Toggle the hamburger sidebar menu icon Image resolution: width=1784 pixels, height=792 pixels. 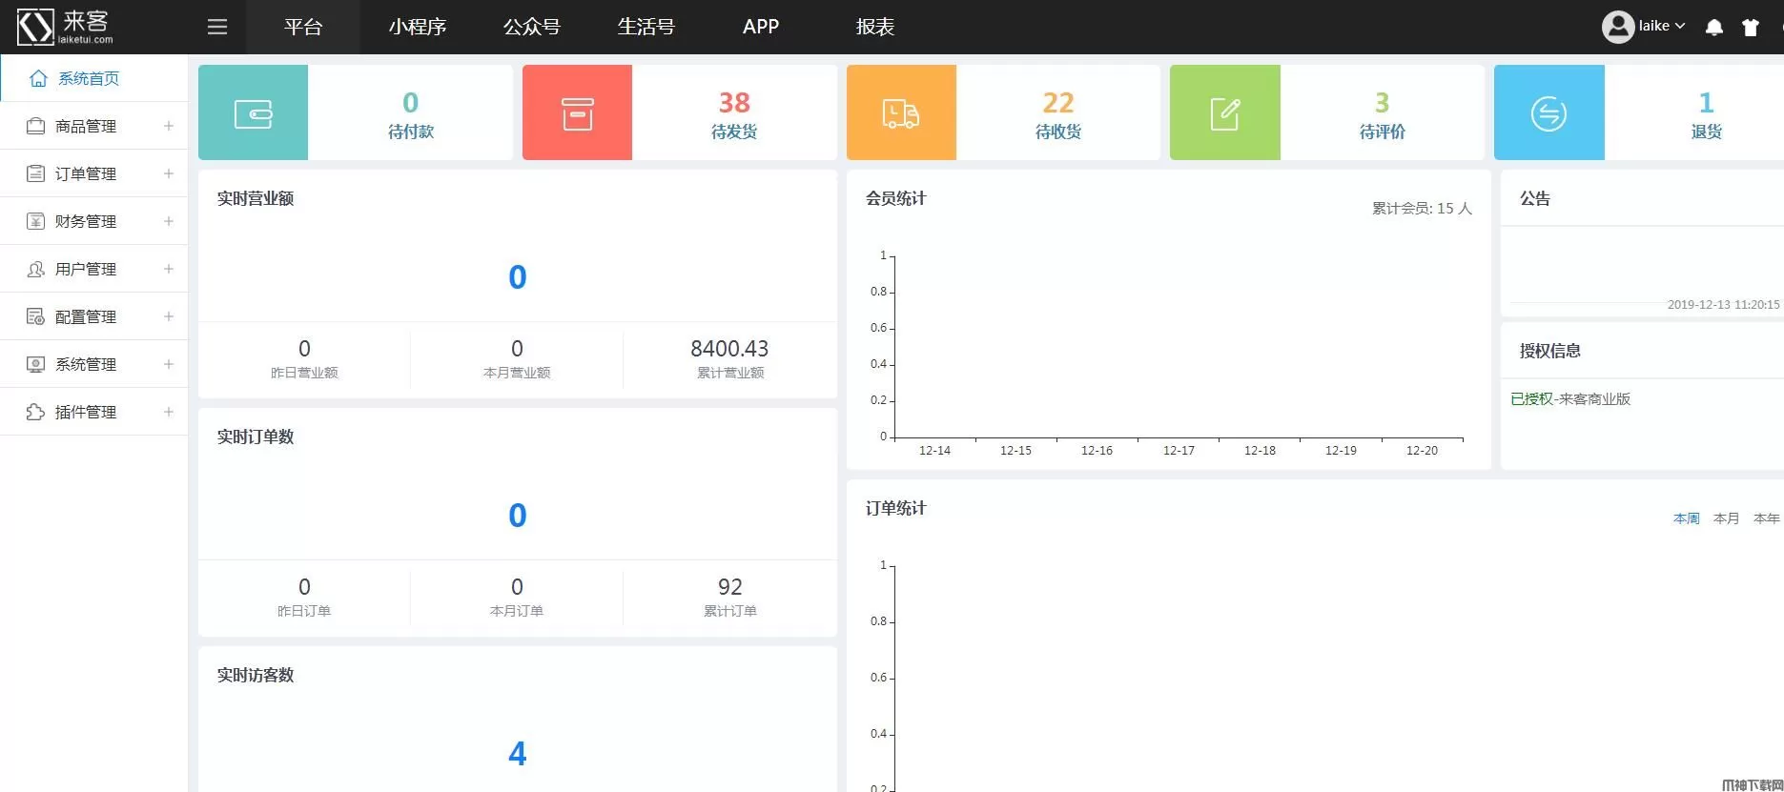tap(217, 27)
